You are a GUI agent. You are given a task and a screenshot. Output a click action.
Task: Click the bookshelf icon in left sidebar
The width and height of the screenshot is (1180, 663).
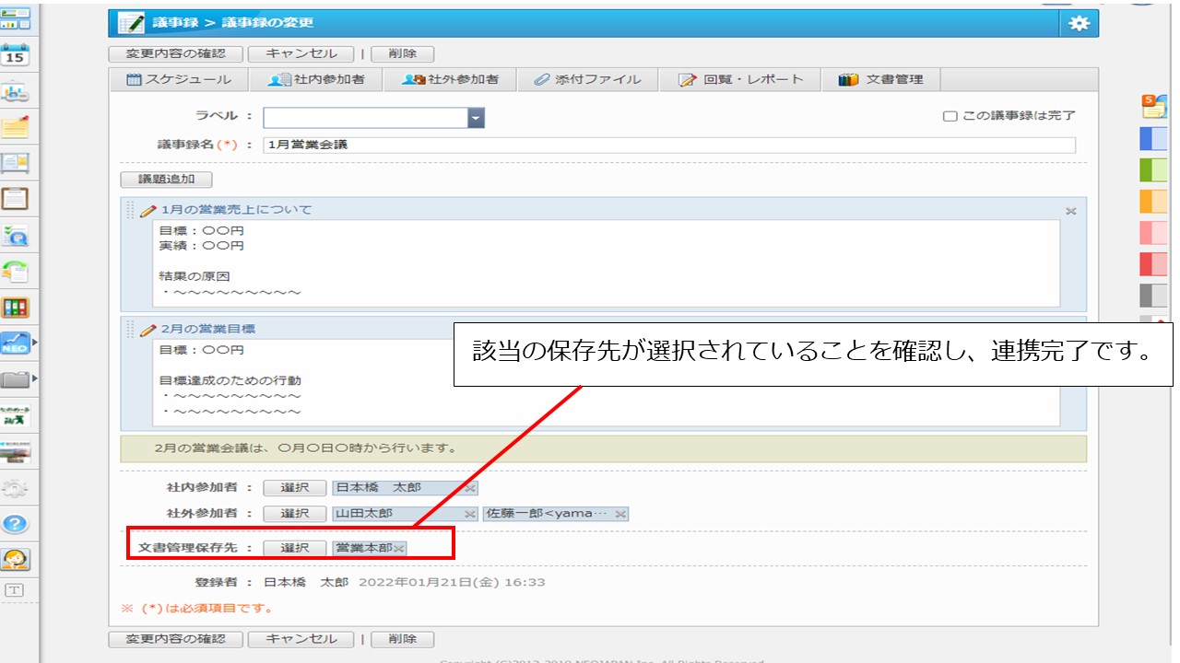(16, 308)
